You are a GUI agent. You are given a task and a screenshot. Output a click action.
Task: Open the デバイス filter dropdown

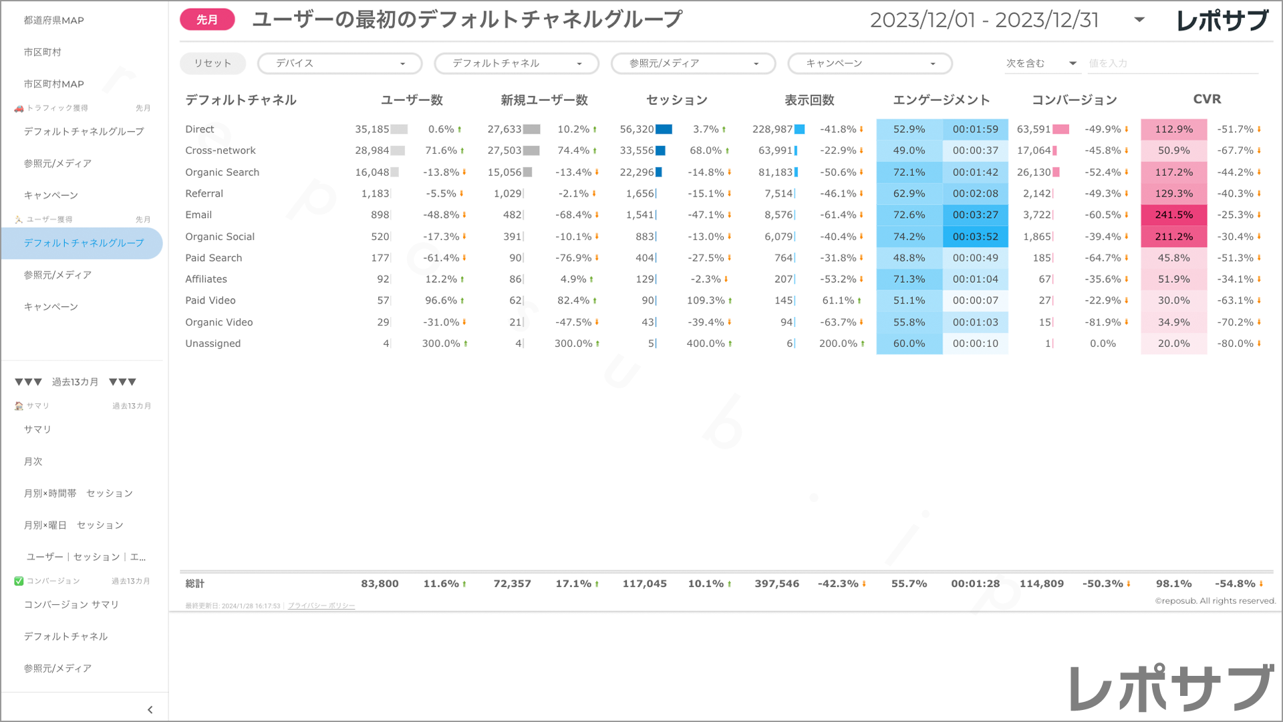tap(339, 64)
